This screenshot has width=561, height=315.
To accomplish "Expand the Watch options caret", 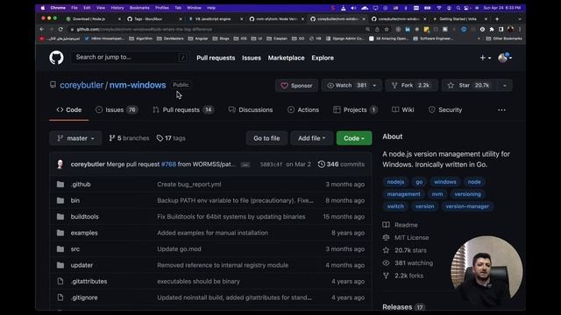I will 374,86.
